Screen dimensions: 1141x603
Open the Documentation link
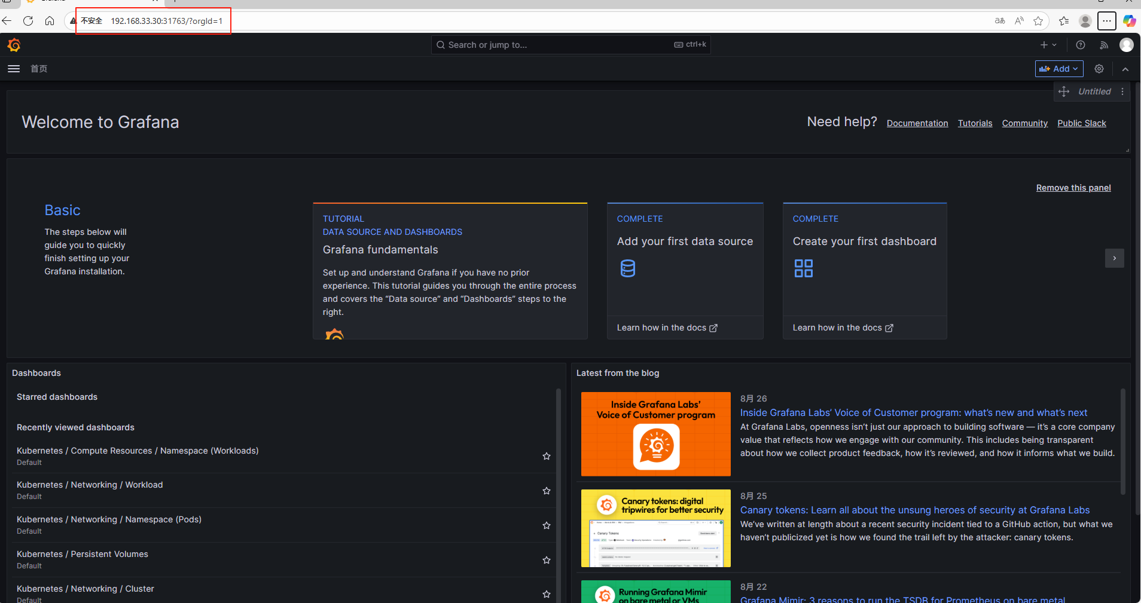917,123
